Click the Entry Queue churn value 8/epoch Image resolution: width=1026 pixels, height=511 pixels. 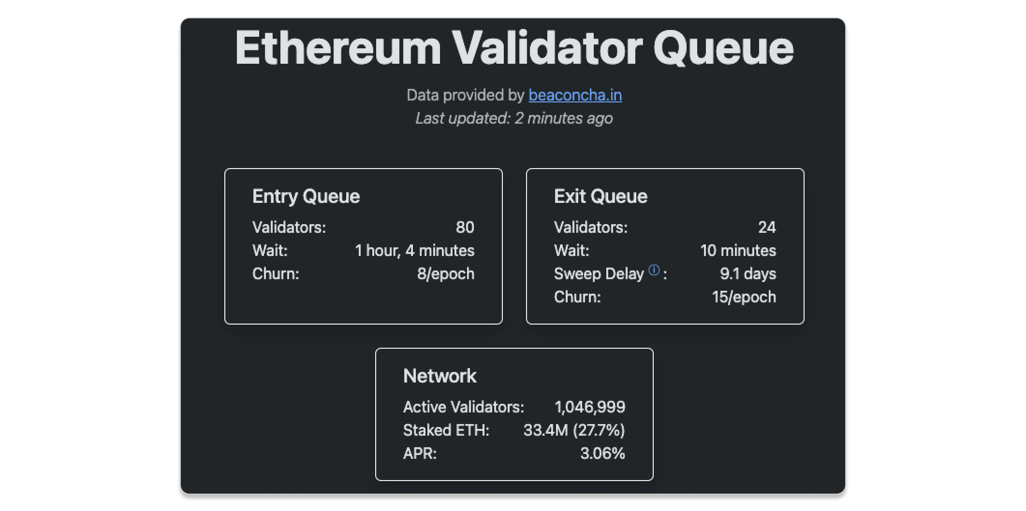(x=445, y=273)
